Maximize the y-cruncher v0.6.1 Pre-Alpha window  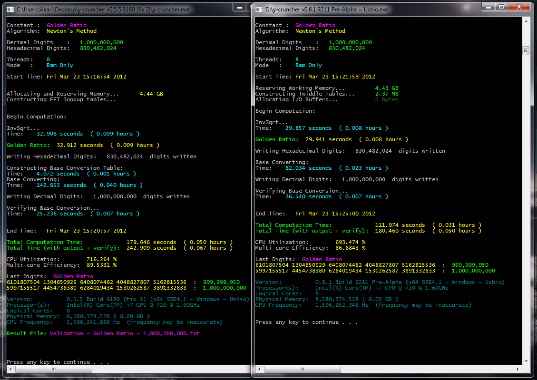coord(501,7)
